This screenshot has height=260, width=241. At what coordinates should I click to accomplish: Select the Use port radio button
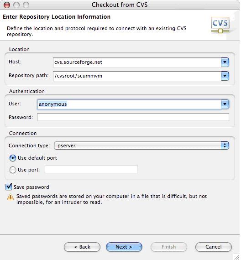13,170
